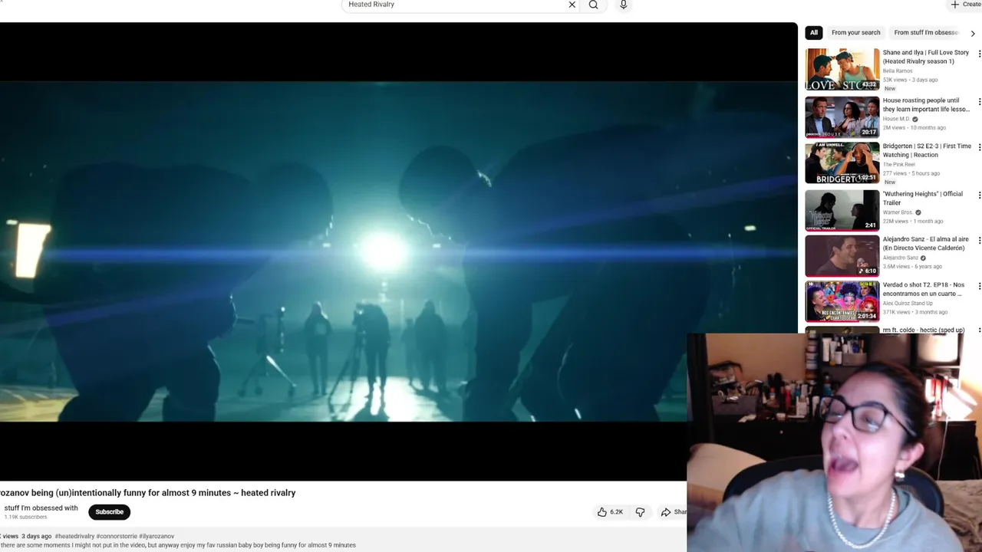This screenshot has width=982, height=552.
Task: Click the #heatedrivalry hashtag
Action: [x=74, y=537]
